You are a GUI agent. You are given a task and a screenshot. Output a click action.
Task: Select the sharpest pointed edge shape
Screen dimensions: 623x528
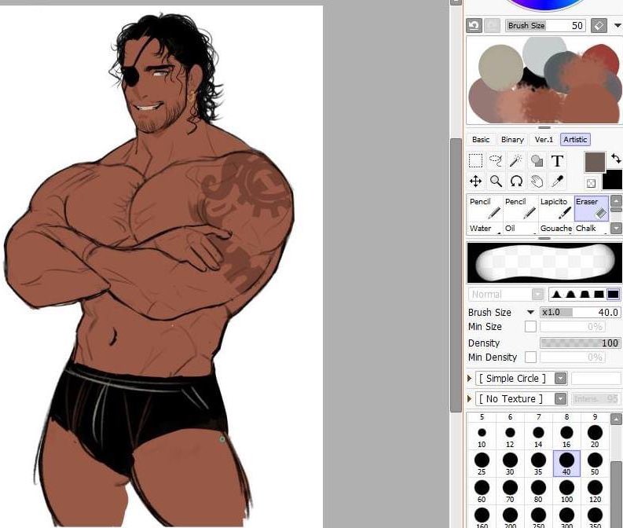[556, 294]
